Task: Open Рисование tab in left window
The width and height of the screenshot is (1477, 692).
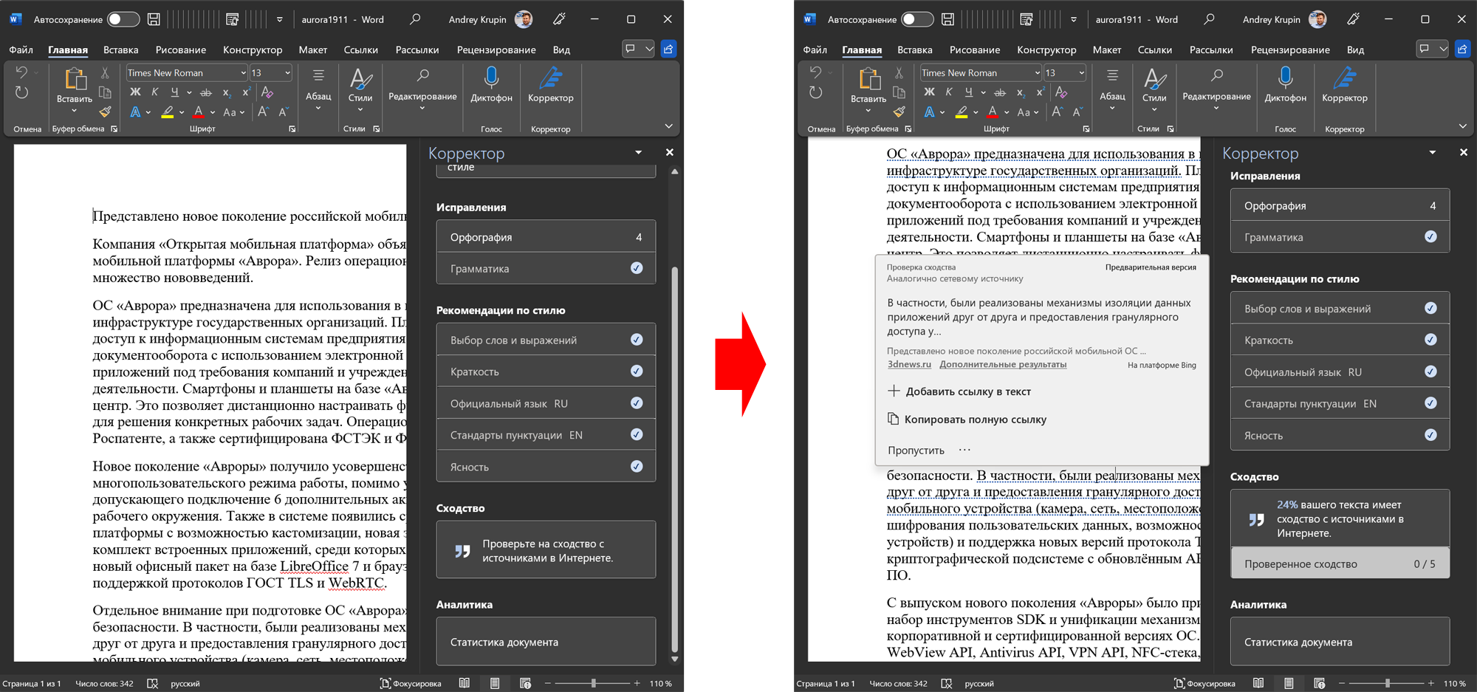Action: (180, 49)
